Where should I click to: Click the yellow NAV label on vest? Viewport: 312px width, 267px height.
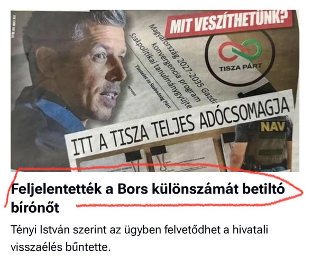tap(273, 127)
